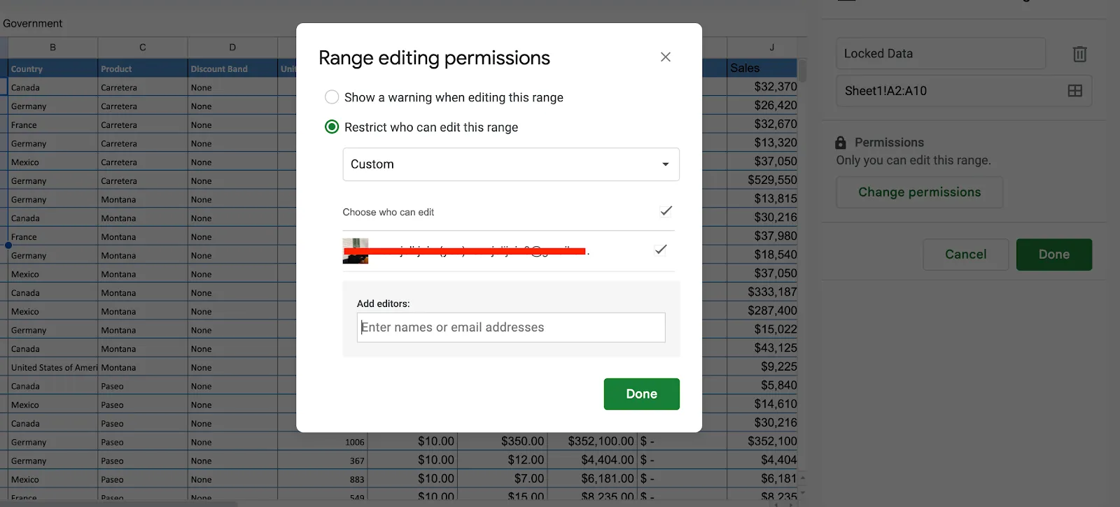Click the $352,100.00 cell
Screen dimensions: 1120x507
592,441
